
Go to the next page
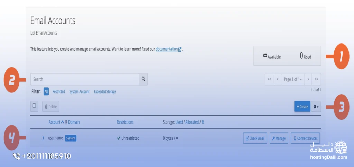[x=308, y=79]
